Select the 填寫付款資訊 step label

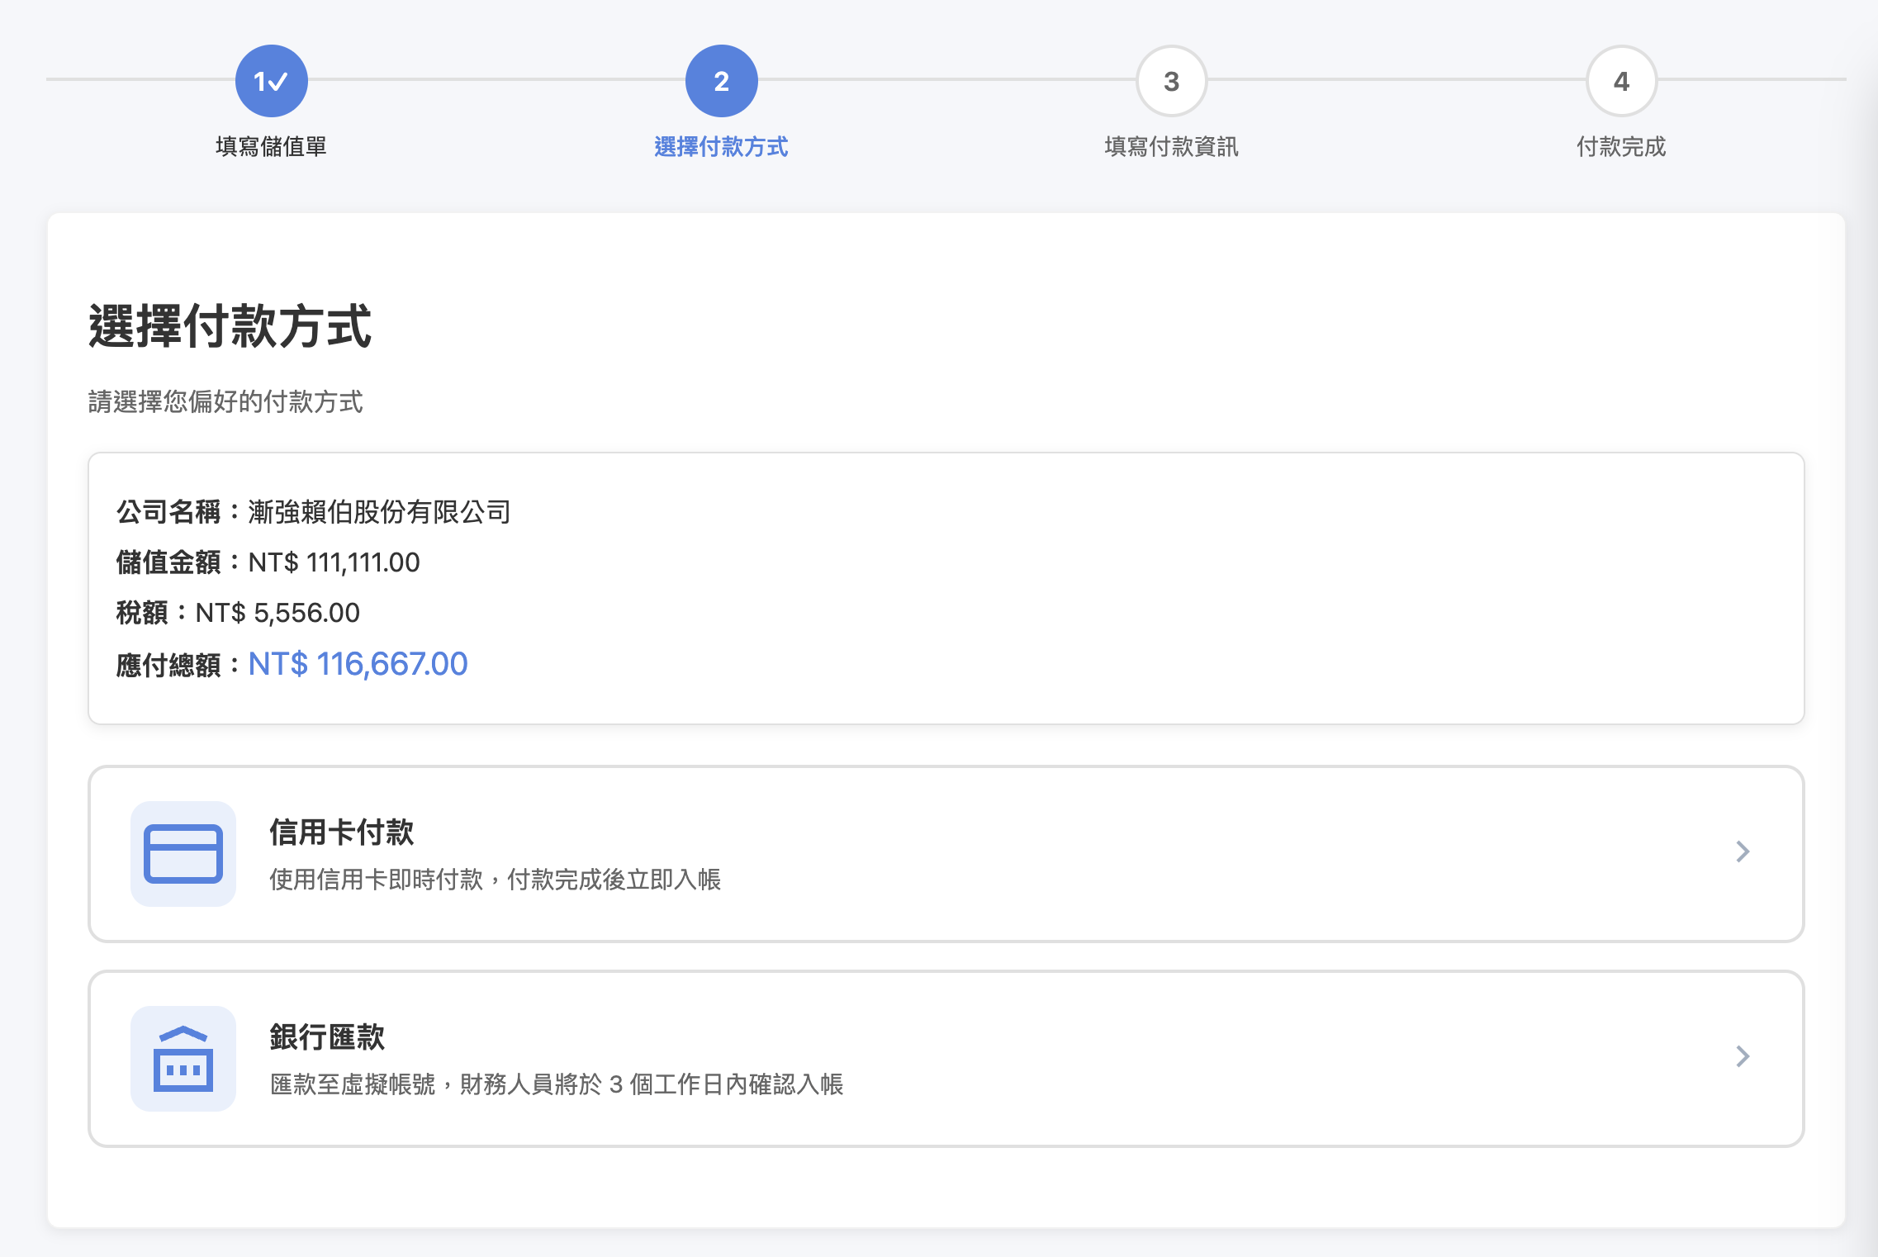(x=1172, y=147)
